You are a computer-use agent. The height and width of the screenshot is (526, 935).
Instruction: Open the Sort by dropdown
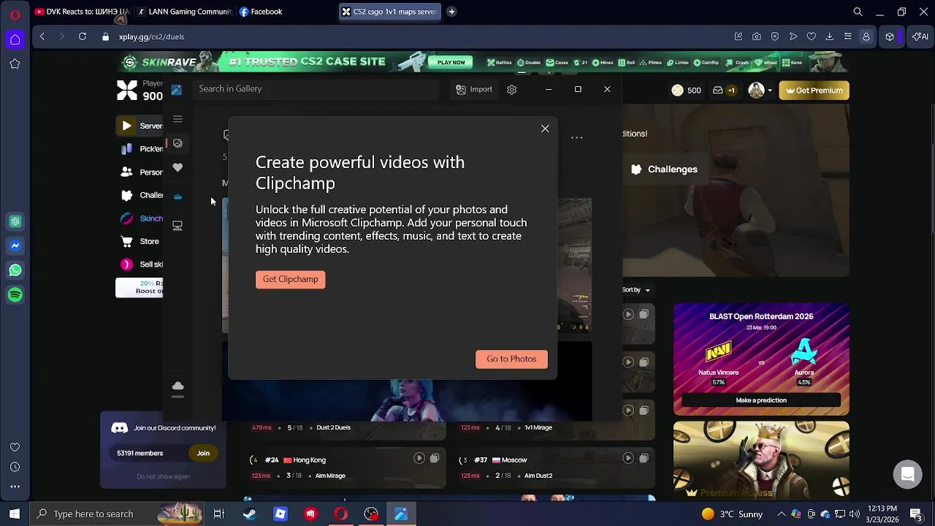pos(636,290)
